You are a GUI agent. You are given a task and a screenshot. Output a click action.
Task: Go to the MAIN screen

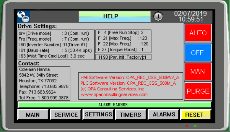coord(33,114)
